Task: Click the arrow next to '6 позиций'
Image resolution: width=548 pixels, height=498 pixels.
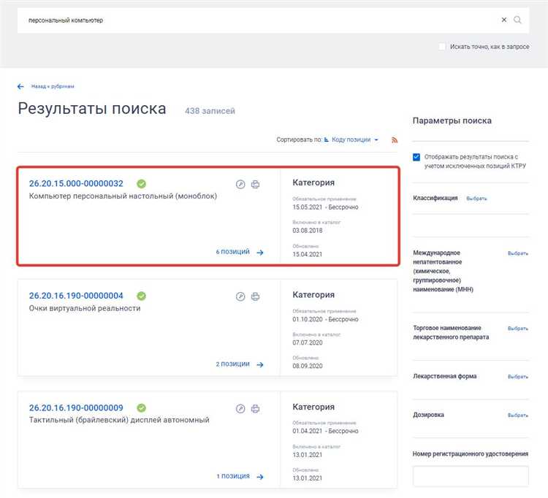Action: [260, 253]
